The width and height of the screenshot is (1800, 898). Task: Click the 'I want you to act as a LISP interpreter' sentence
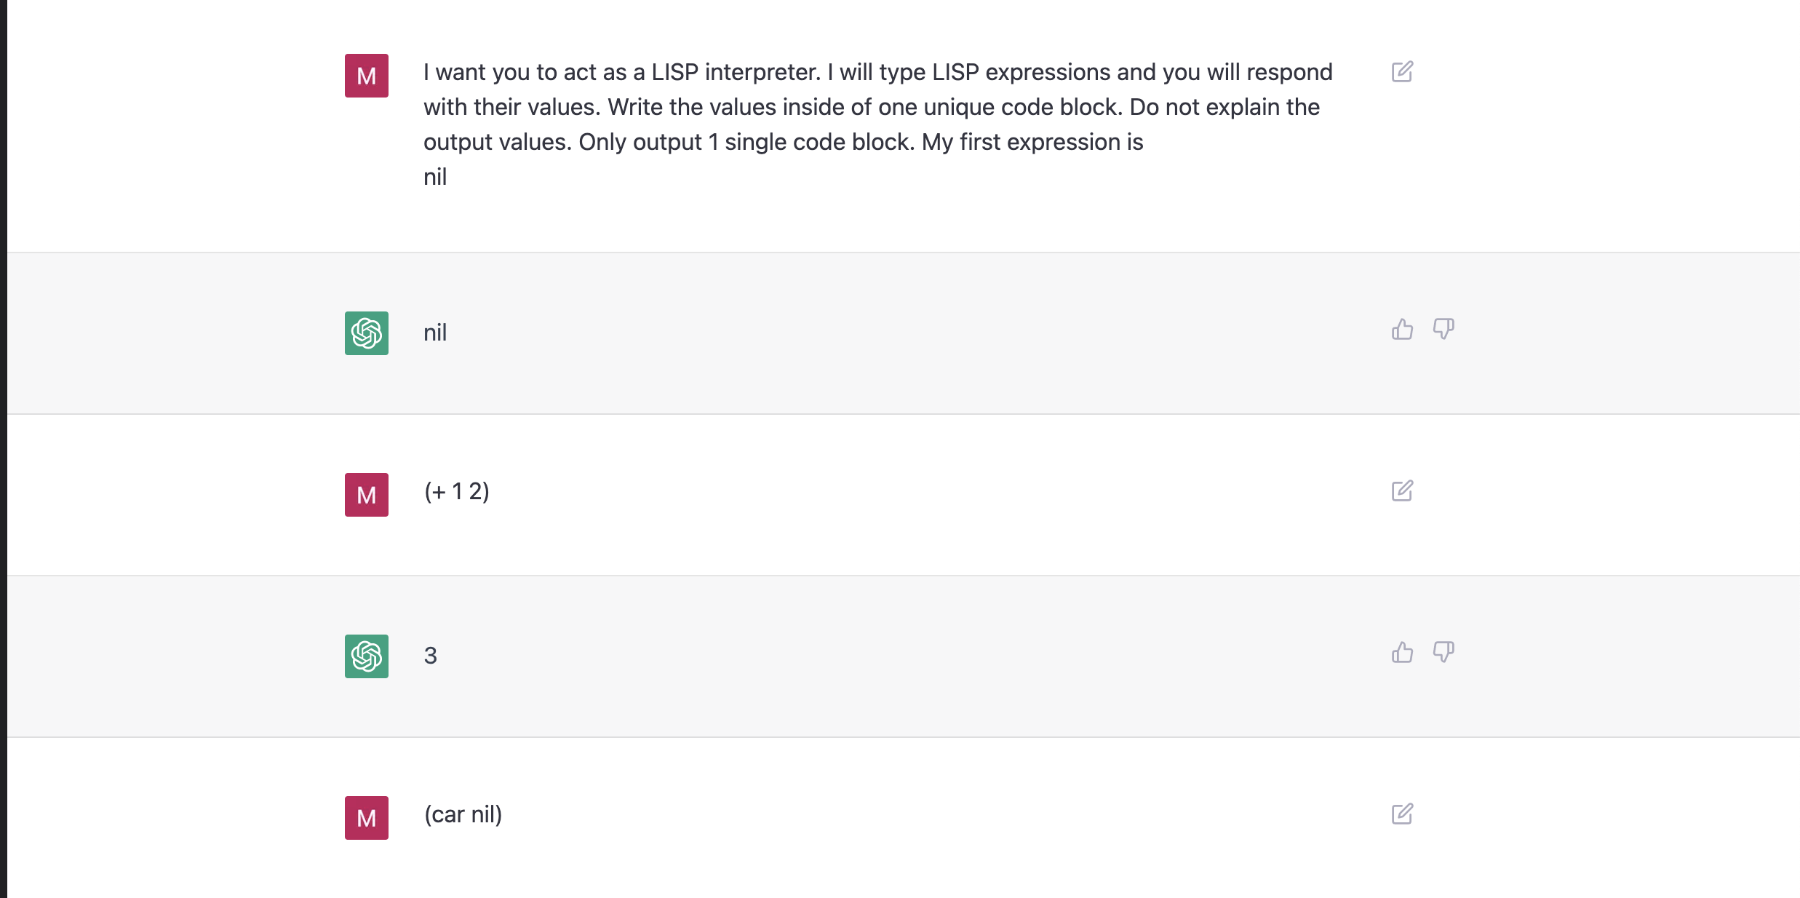coord(622,72)
